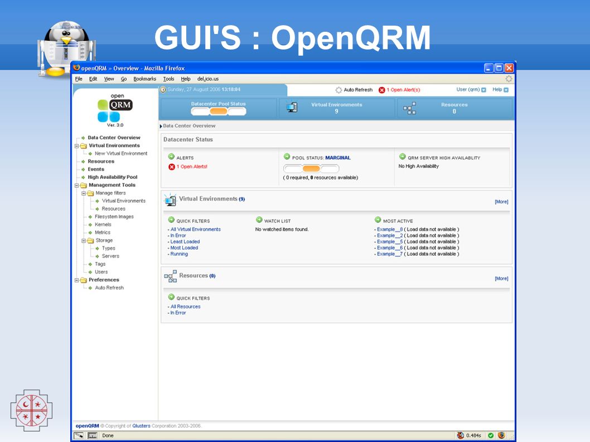Viewport: 590px width, 442px height.
Task: Click the Pool Status Marginal indicator bar
Action: 311,168
